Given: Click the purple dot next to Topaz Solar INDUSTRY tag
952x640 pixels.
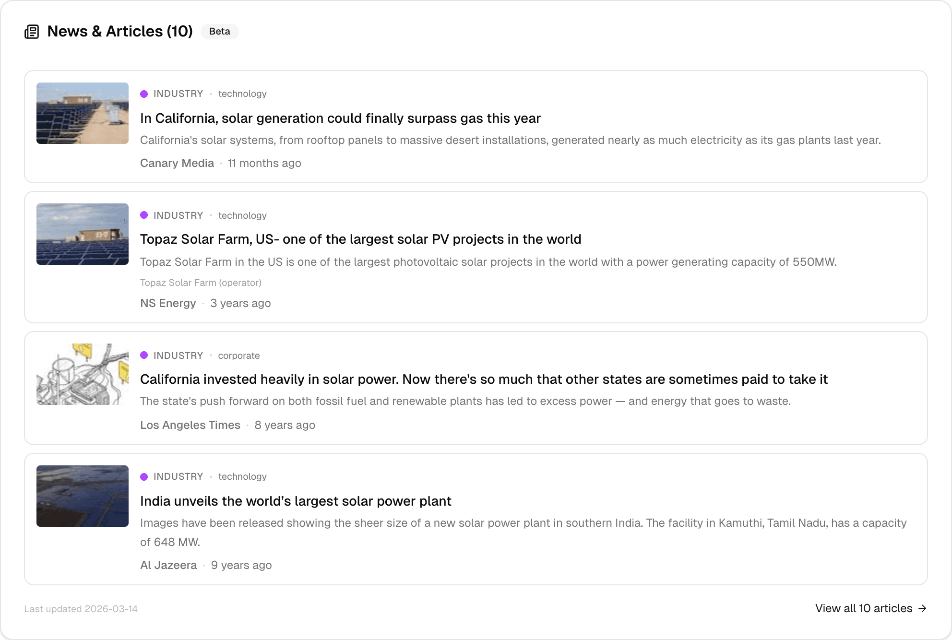Looking at the screenshot, I should (144, 215).
